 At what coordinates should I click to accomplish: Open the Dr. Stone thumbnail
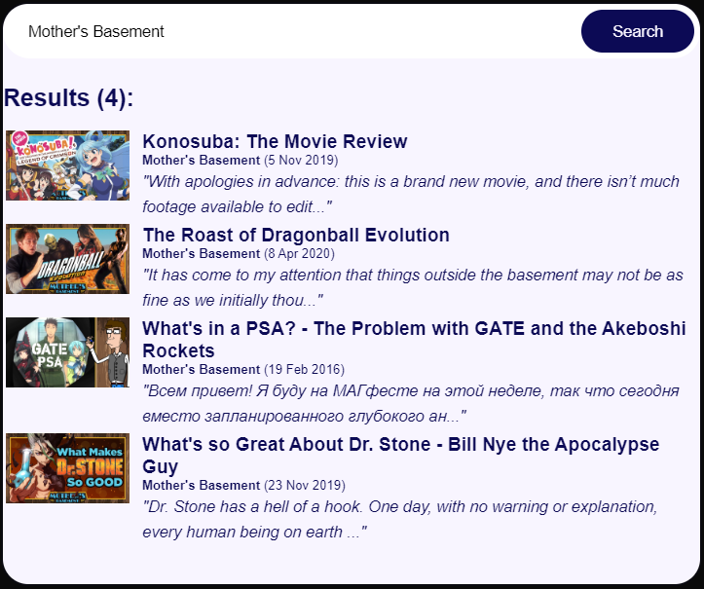[x=67, y=467]
